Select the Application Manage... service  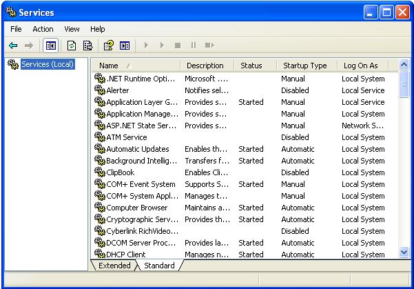(x=143, y=114)
